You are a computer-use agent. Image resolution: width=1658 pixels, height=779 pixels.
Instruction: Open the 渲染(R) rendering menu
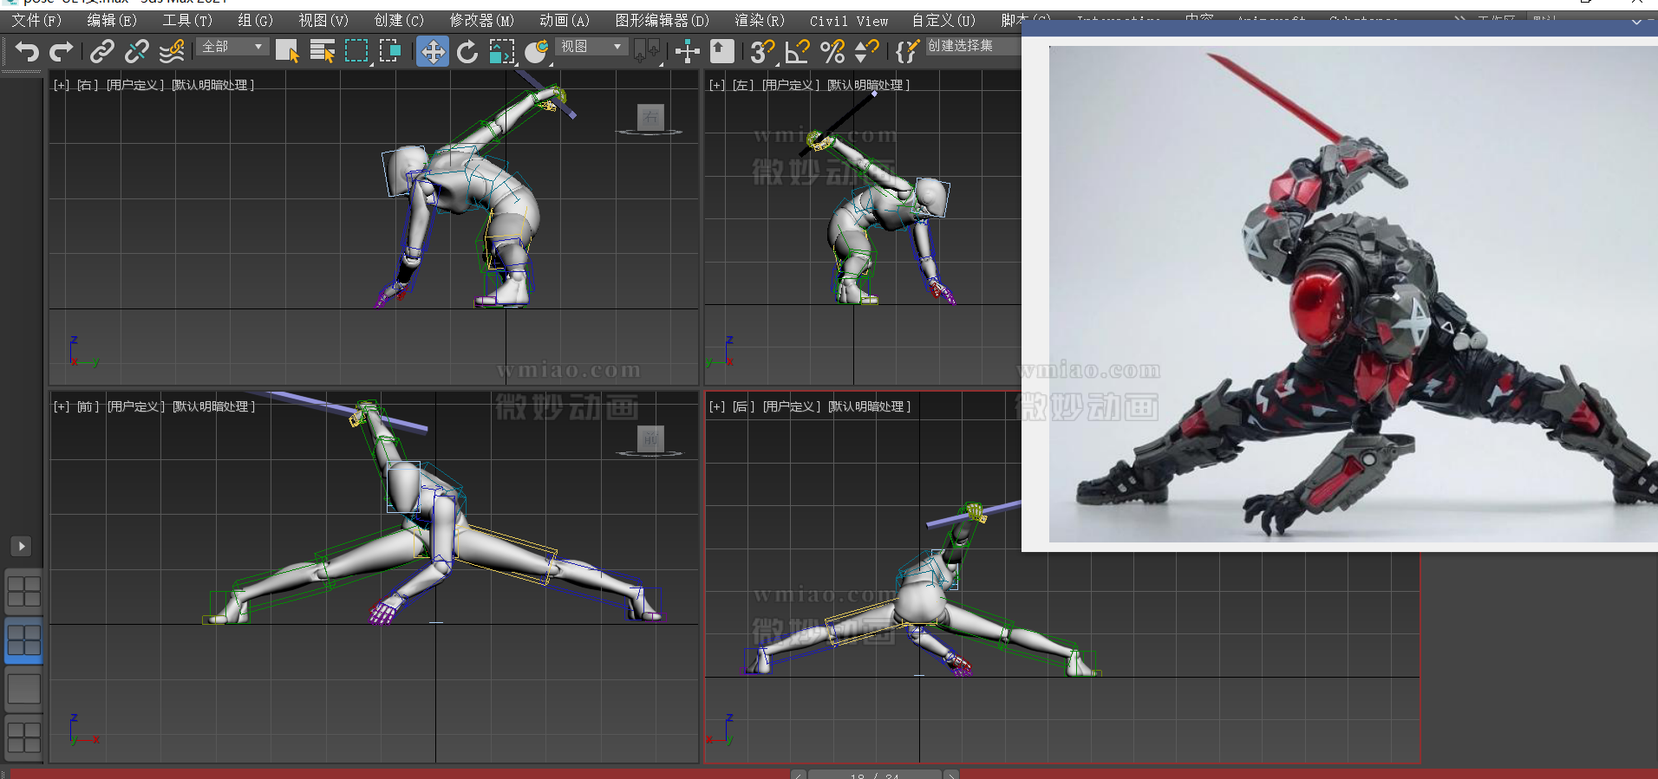tap(759, 21)
